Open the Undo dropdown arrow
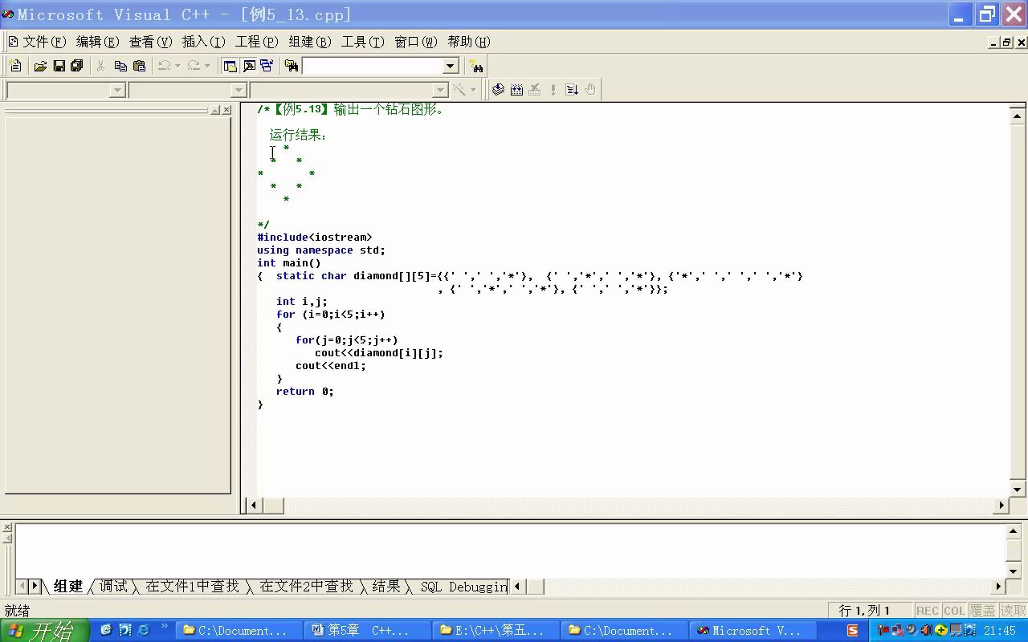 [179, 65]
